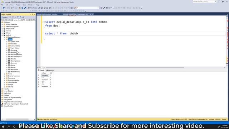Image resolution: width=229 pixels, height=129 pixels.
Task: Open the File menu
Action: point(2,5)
